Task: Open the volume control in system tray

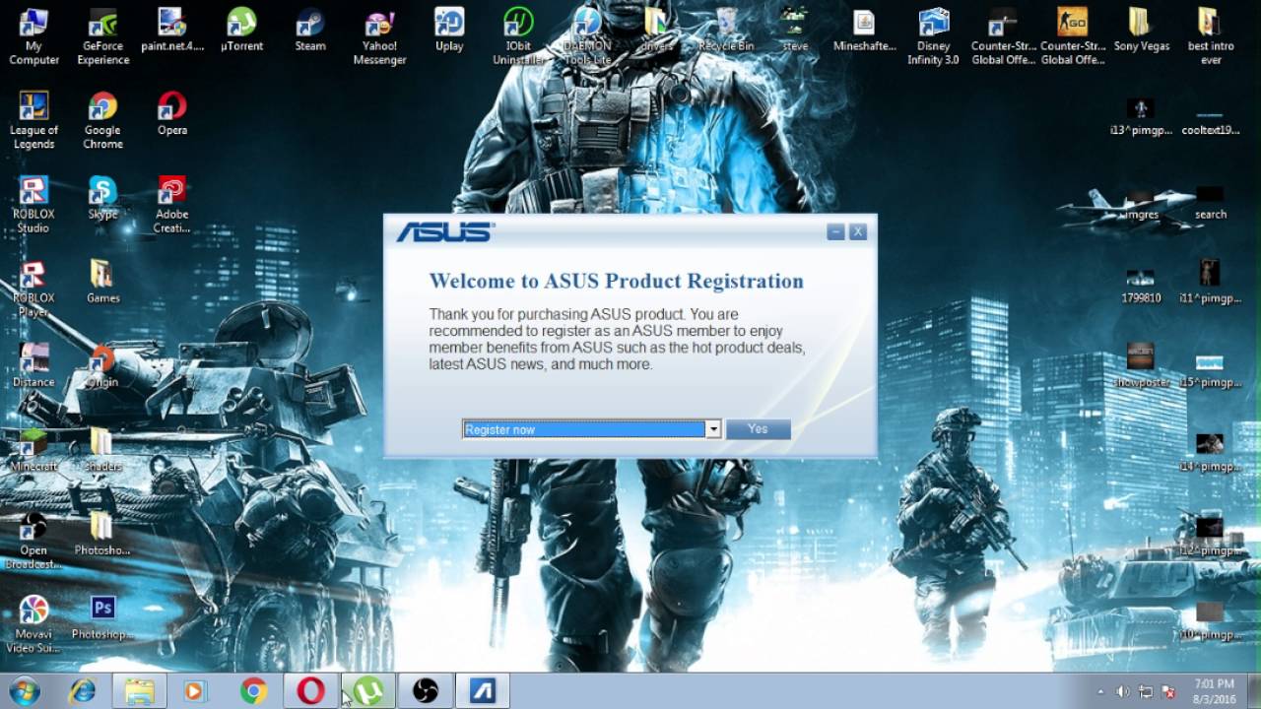Action: 1123,692
